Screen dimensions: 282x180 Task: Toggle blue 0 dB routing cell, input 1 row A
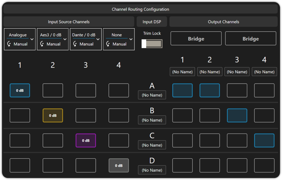tap(20, 90)
